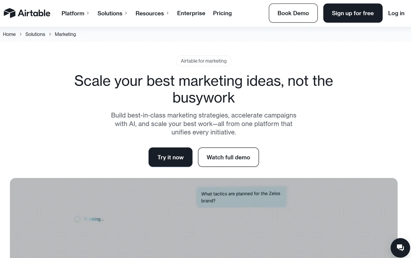Select Log in at the top right
The width and height of the screenshot is (411, 258).
tap(396, 13)
